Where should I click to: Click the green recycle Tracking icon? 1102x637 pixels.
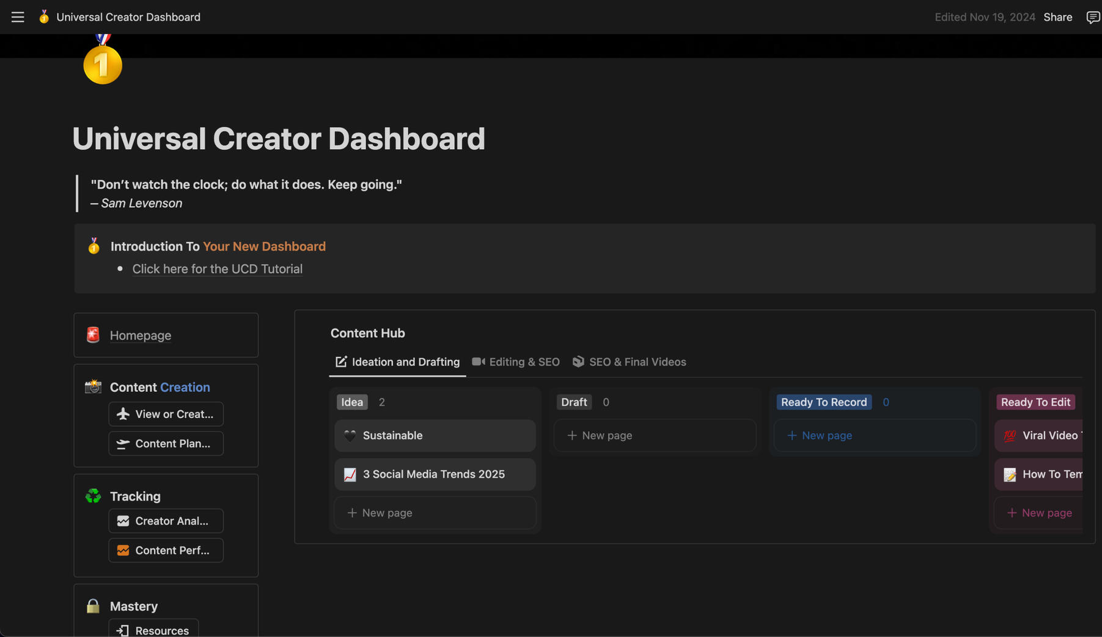(x=93, y=496)
